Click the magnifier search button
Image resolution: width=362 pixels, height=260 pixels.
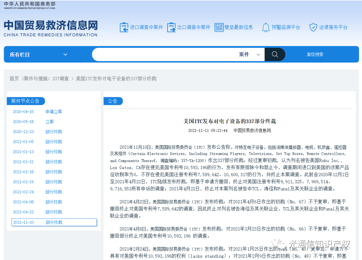click(275, 54)
